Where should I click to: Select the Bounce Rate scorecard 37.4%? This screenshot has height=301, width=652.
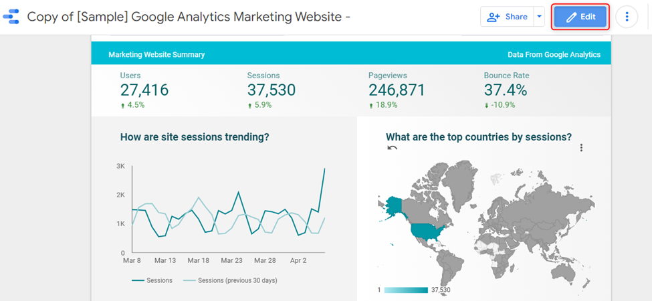(506, 90)
